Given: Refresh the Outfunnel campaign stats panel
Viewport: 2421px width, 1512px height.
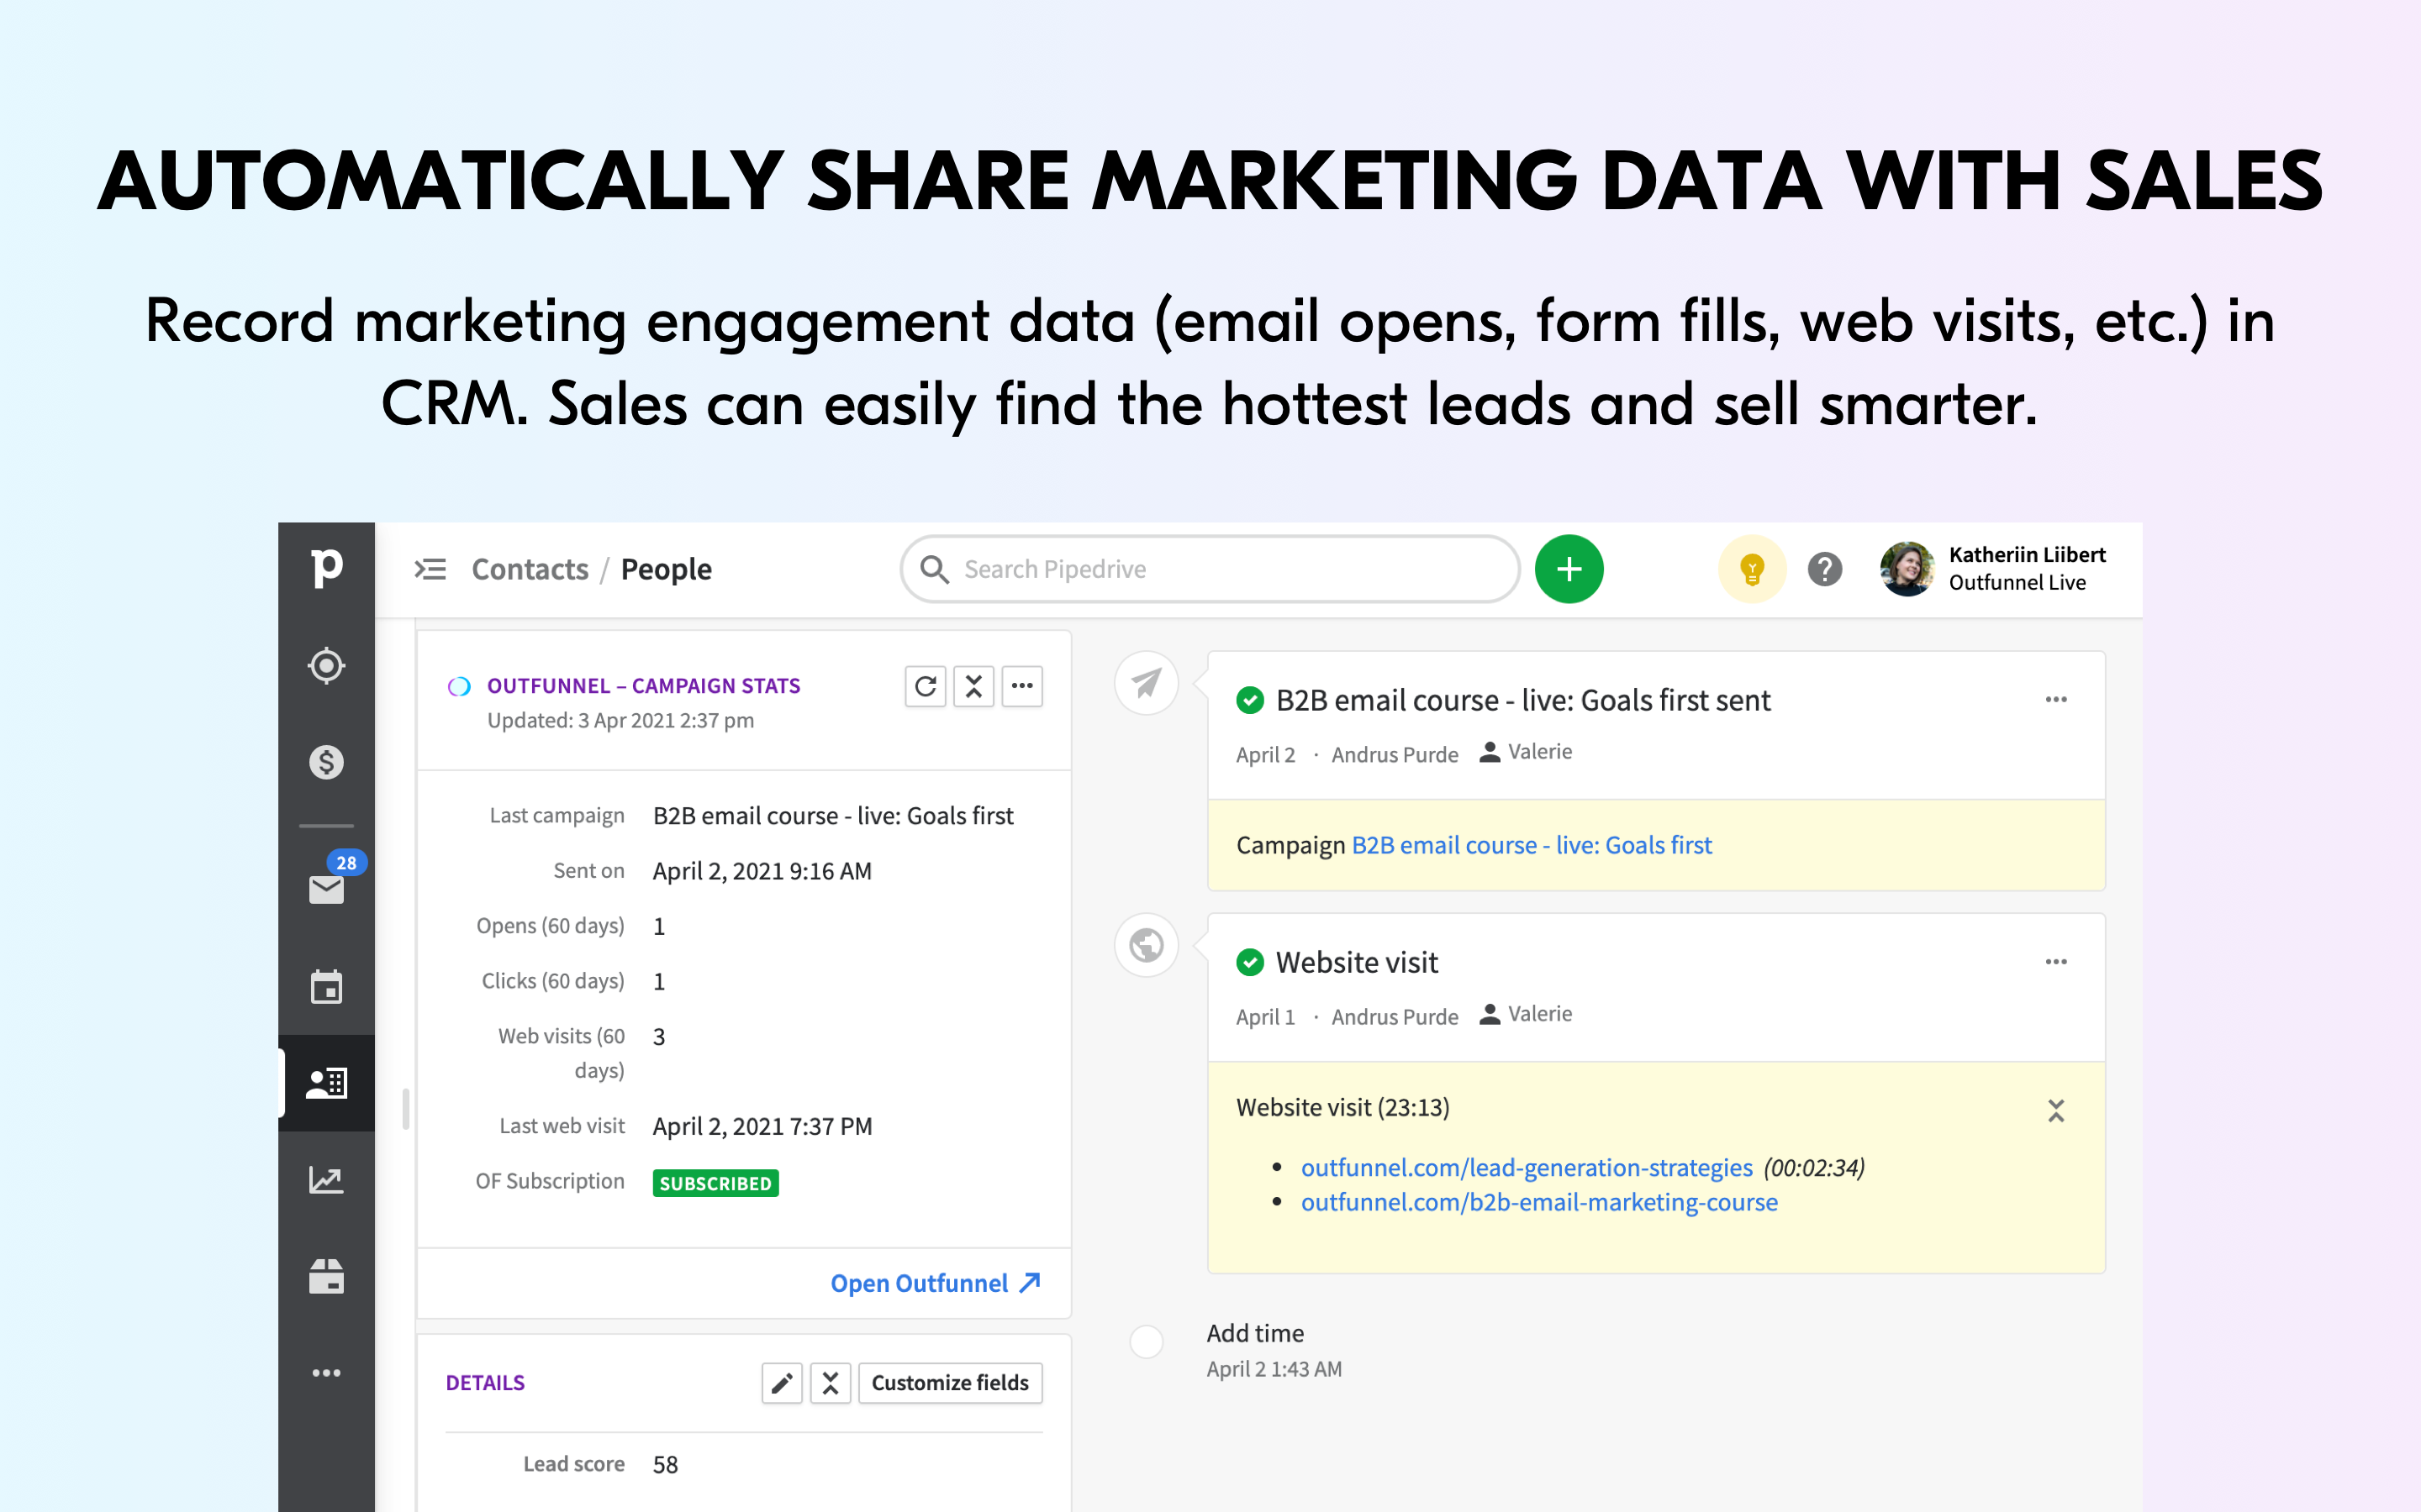Looking at the screenshot, I should coord(926,686).
